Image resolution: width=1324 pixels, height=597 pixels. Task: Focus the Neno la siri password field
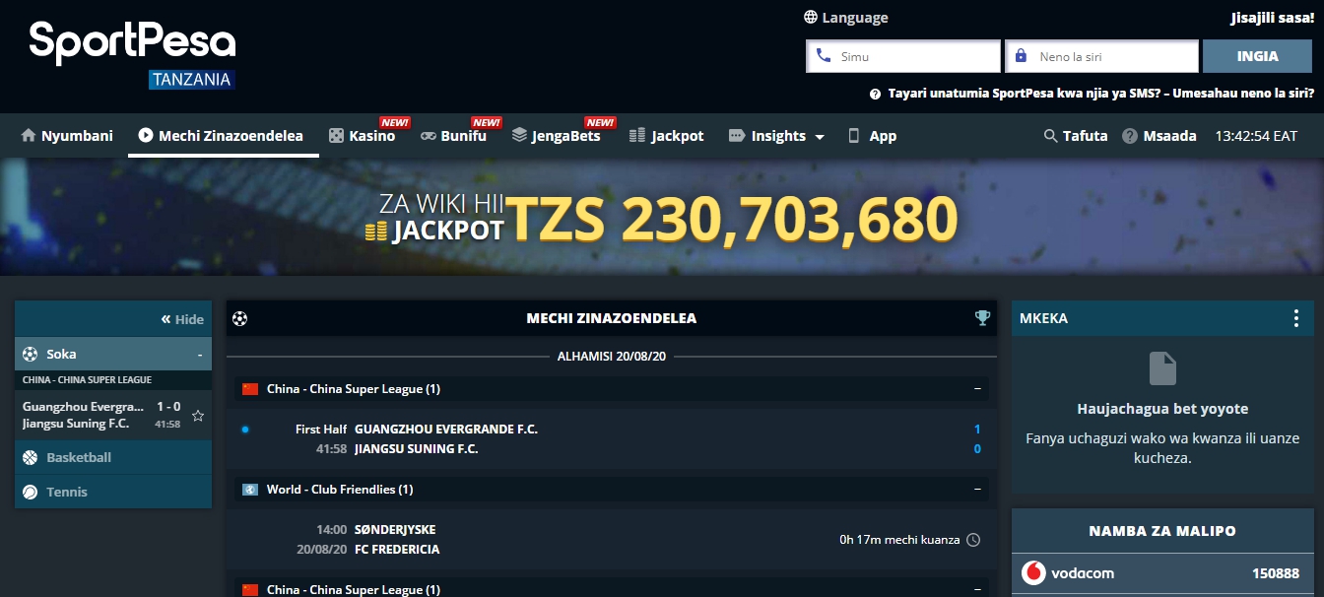pyautogui.click(x=1101, y=56)
